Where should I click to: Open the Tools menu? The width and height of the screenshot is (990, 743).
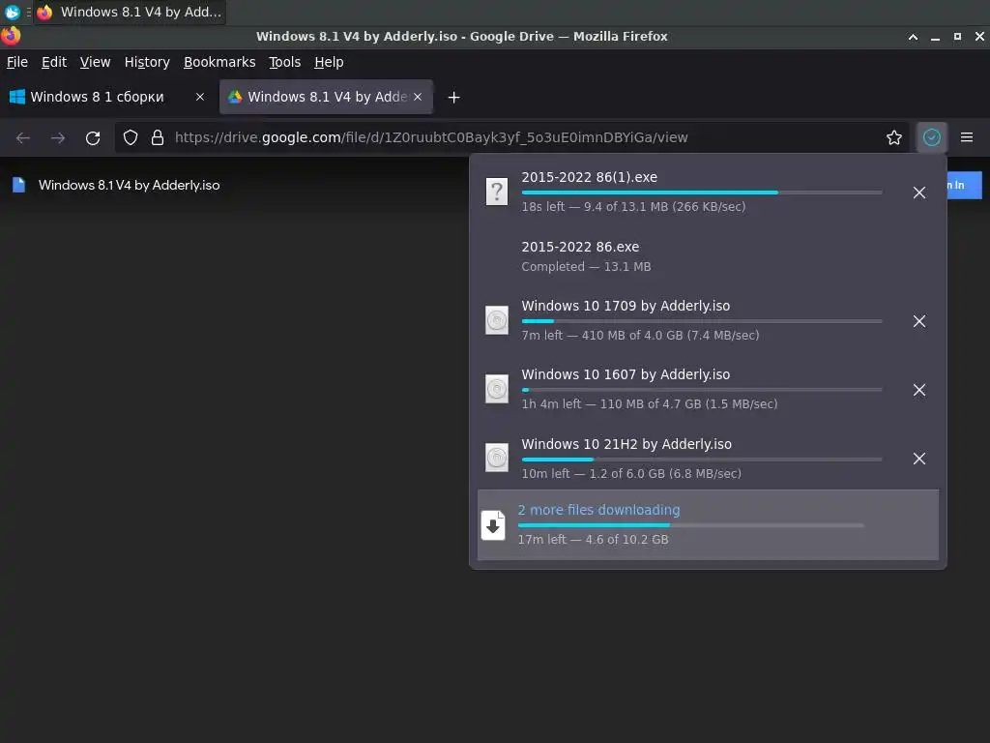[x=284, y=62]
